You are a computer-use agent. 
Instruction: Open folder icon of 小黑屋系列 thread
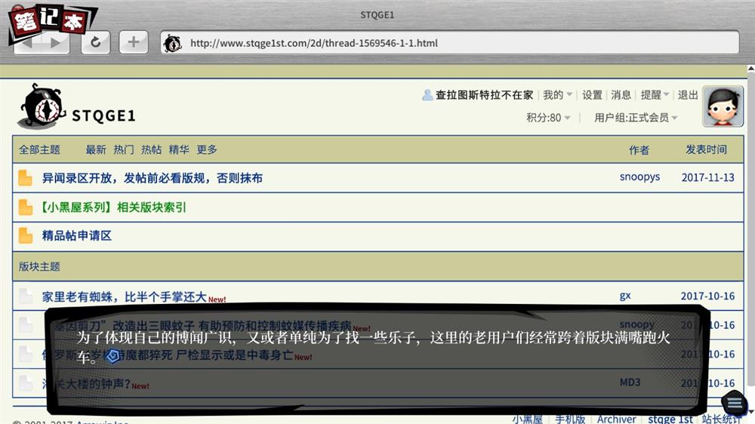[x=25, y=207]
